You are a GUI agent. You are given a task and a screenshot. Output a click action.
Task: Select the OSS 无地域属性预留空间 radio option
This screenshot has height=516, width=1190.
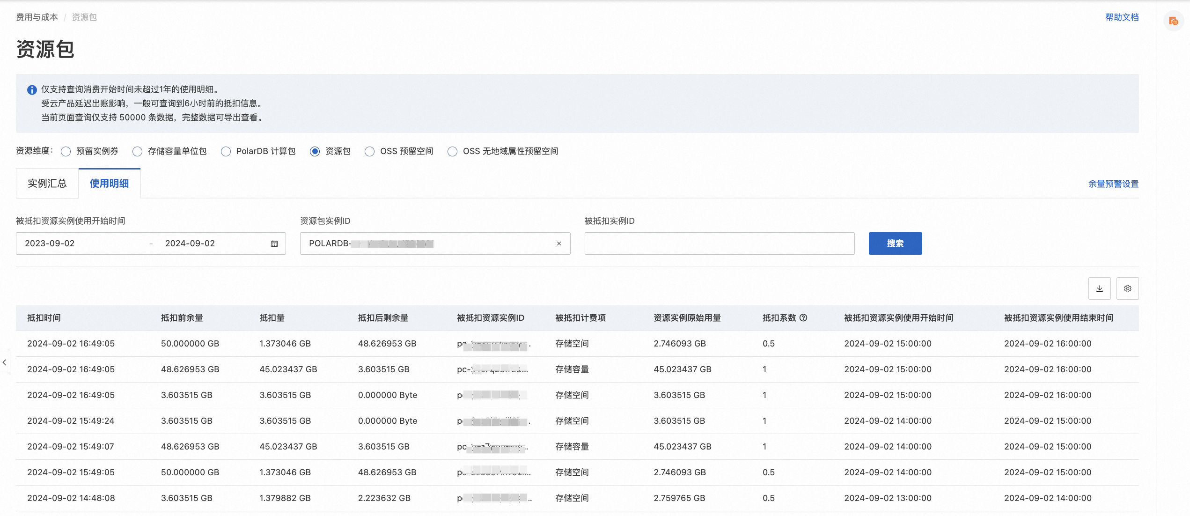pos(452,151)
